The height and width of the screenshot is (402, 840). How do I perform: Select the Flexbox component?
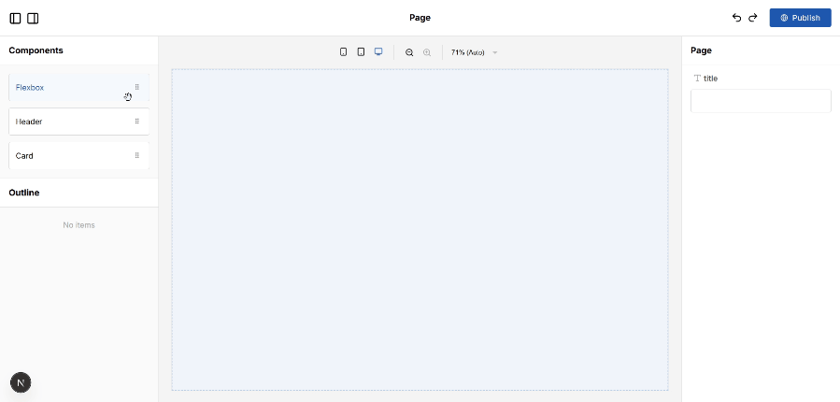point(78,87)
